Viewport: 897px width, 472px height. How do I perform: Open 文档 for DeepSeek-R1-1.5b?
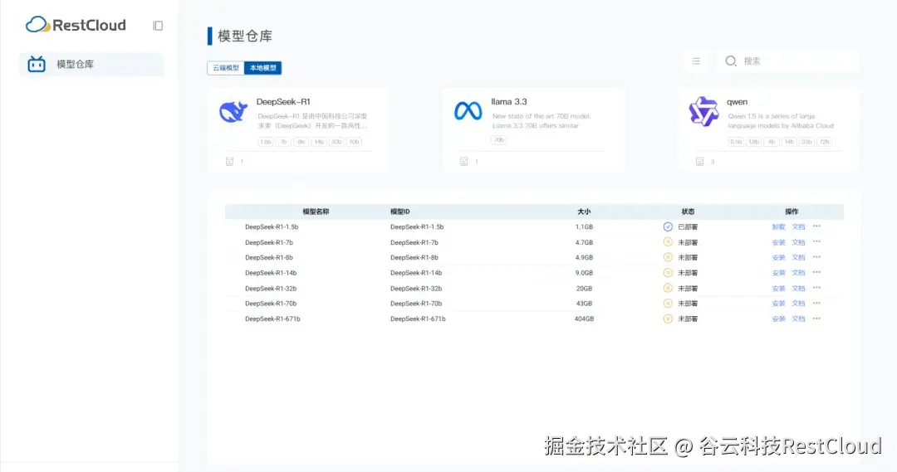pos(798,226)
